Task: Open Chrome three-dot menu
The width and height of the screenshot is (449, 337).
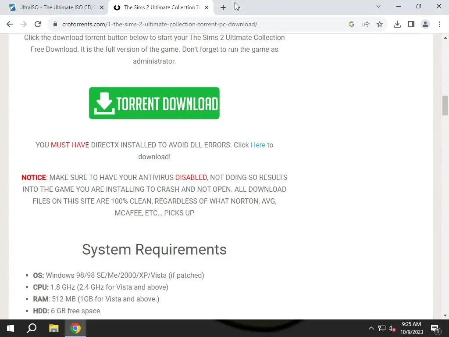Action: (x=439, y=25)
